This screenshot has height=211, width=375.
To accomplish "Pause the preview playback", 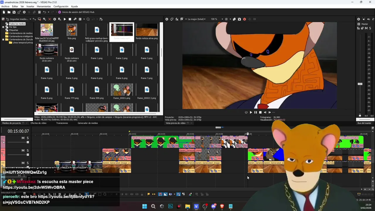I will (255, 112).
